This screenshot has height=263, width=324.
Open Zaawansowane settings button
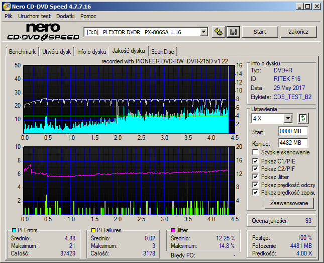(289, 203)
